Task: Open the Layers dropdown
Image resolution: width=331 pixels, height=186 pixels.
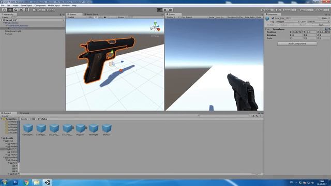Action: pyautogui.click(x=307, y=10)
